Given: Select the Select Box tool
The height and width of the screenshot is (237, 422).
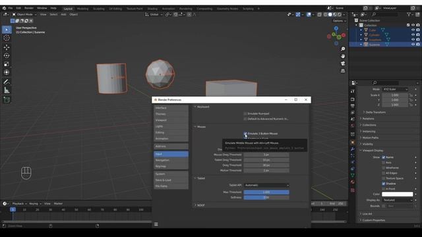Looking at the screenshot, I should (x=7, y=30).
